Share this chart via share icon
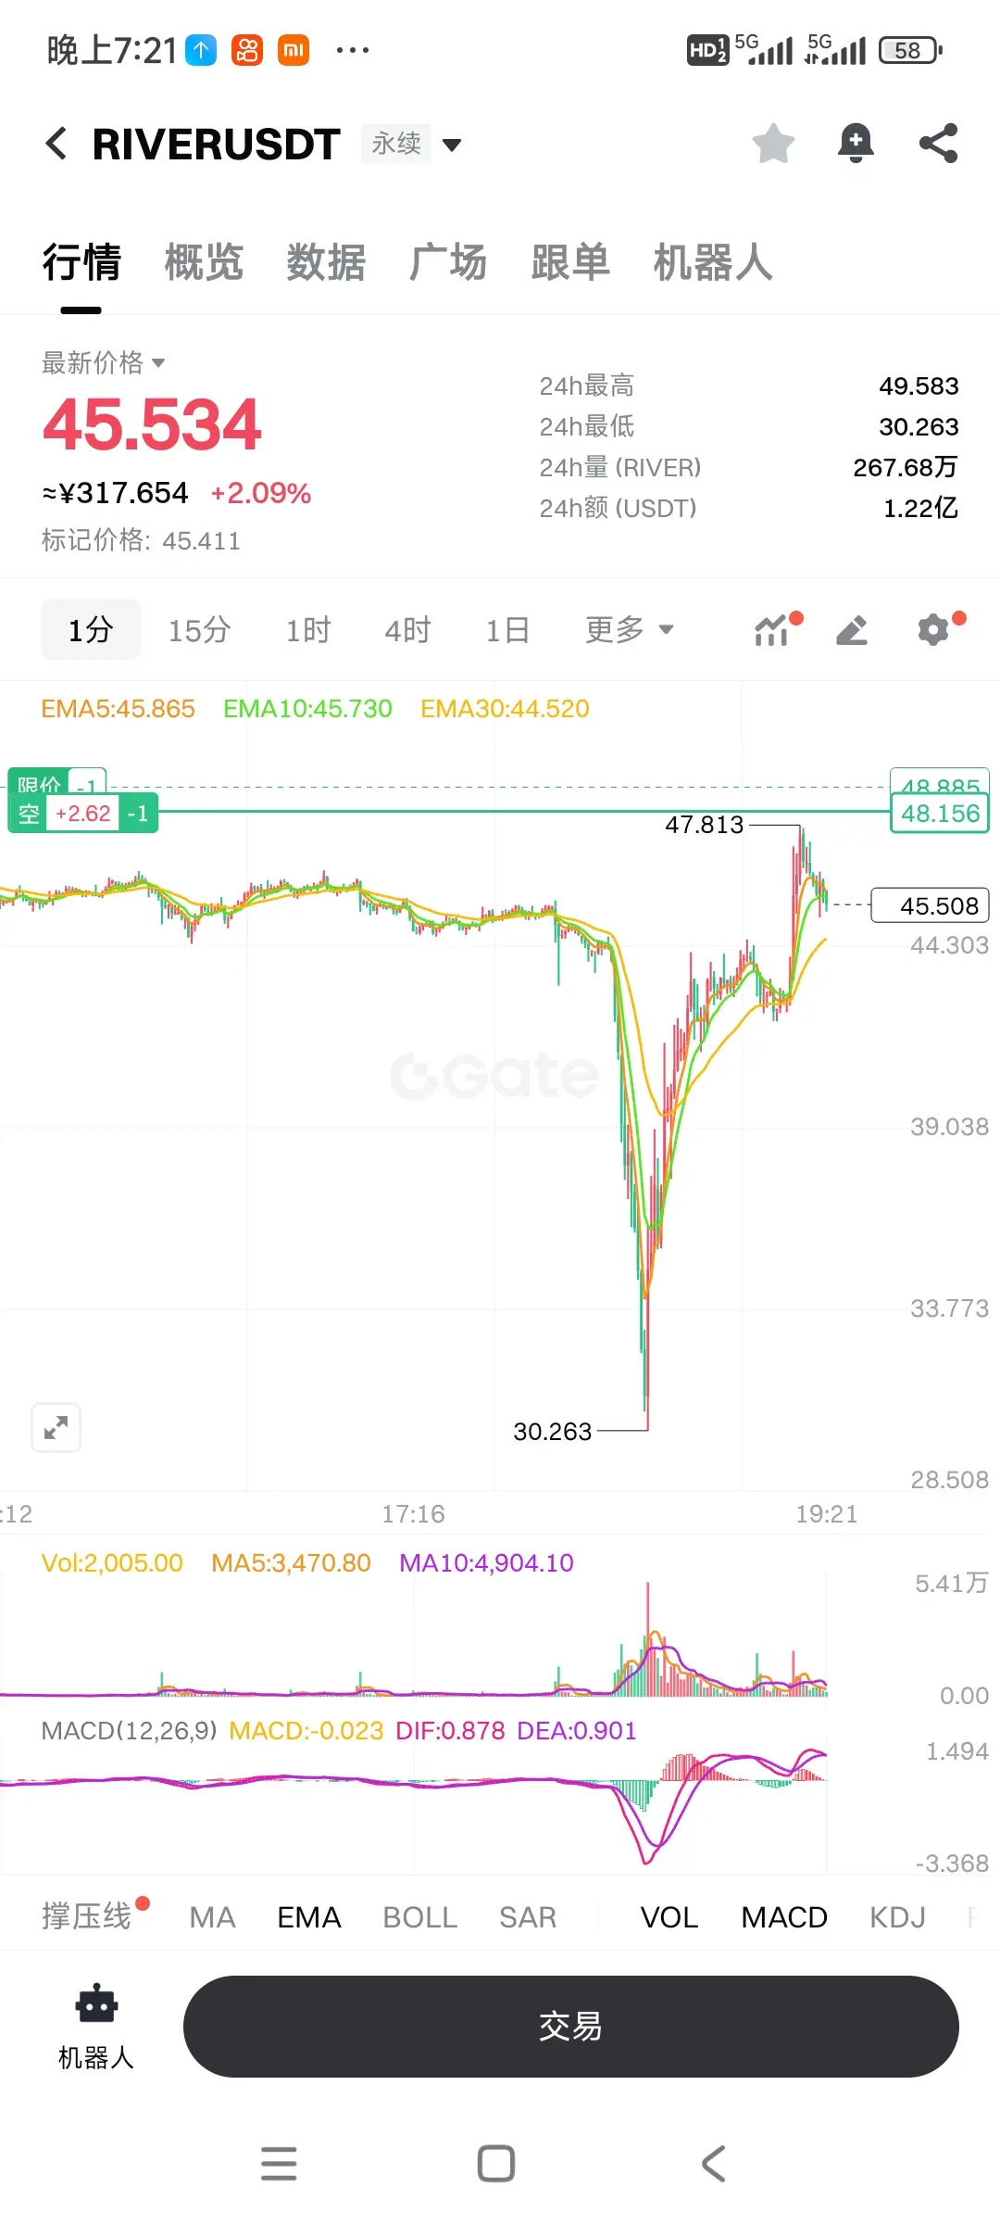 (x=938, y=144)
